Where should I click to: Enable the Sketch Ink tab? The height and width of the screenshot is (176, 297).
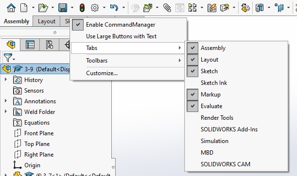(214, 83)
